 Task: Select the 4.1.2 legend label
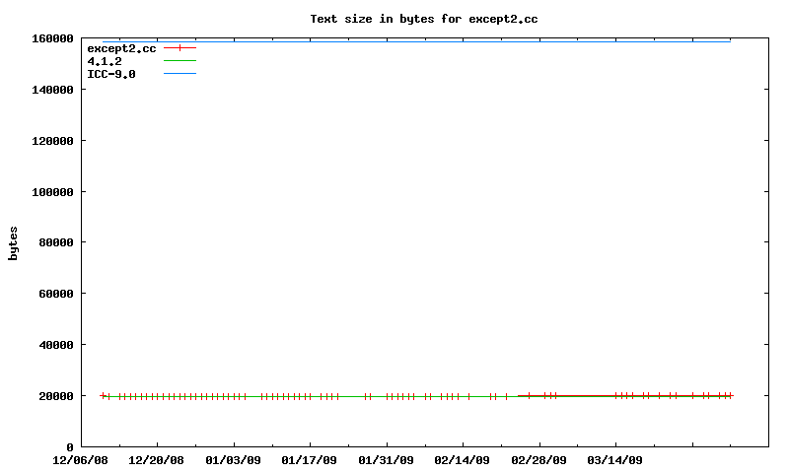tap(104, 61)
